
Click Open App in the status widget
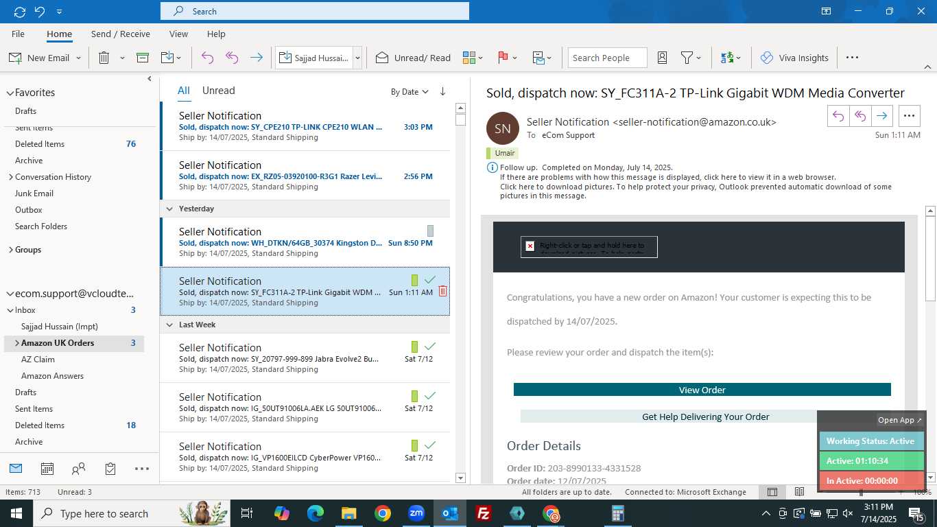pyautogui.click(x=900, y=420)
